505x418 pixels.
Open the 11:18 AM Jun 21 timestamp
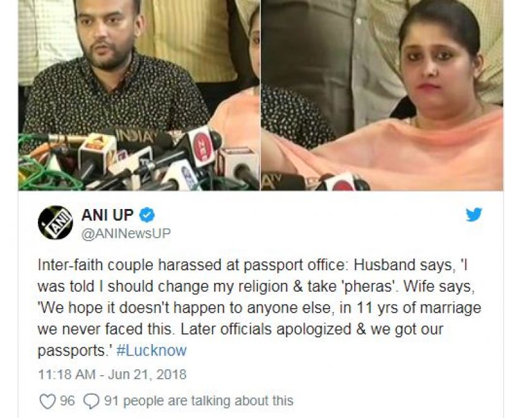pyautogui.click(x=112, y=374)
